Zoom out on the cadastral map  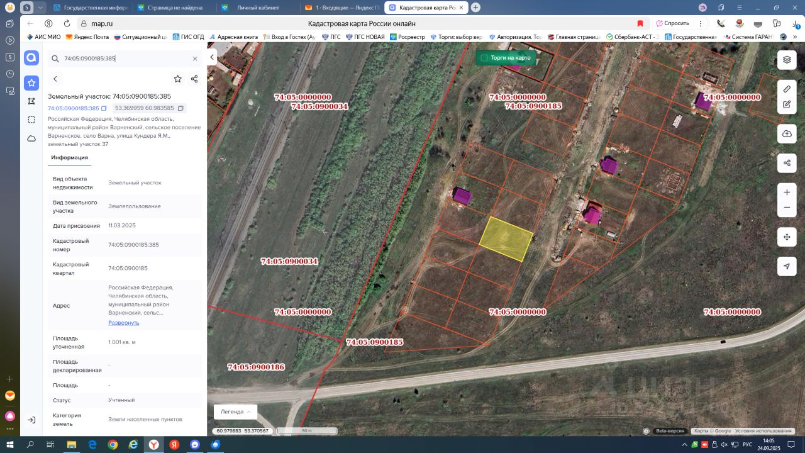point(787,208)
